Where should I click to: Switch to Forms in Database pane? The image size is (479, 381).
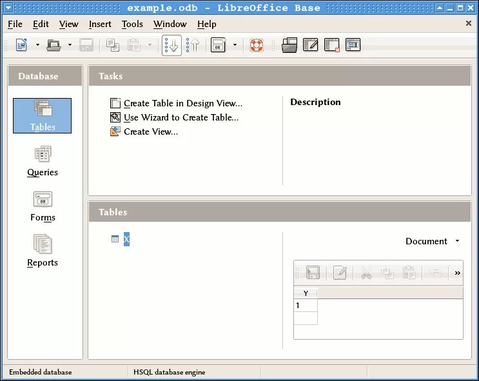[x=43, y=206]
